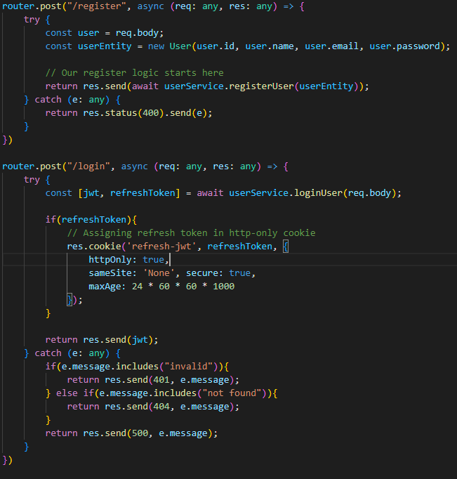Screen dimensions: 457x479
Task: Click the "/login" route string
Action: click(x=88, y=166)
